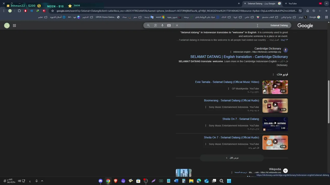Click the Google search magnifier icon
This screenshot has height=185, width=330.
(x=148, y=25)
